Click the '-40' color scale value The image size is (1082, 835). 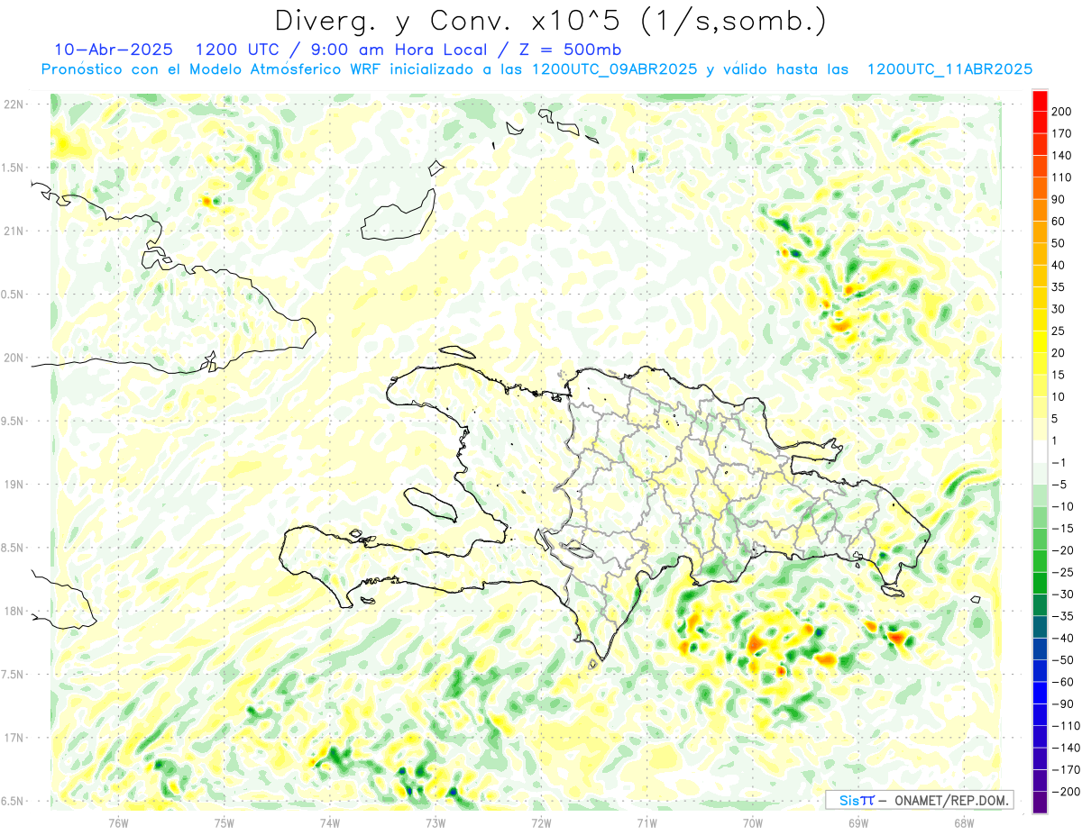[1062, 638]
